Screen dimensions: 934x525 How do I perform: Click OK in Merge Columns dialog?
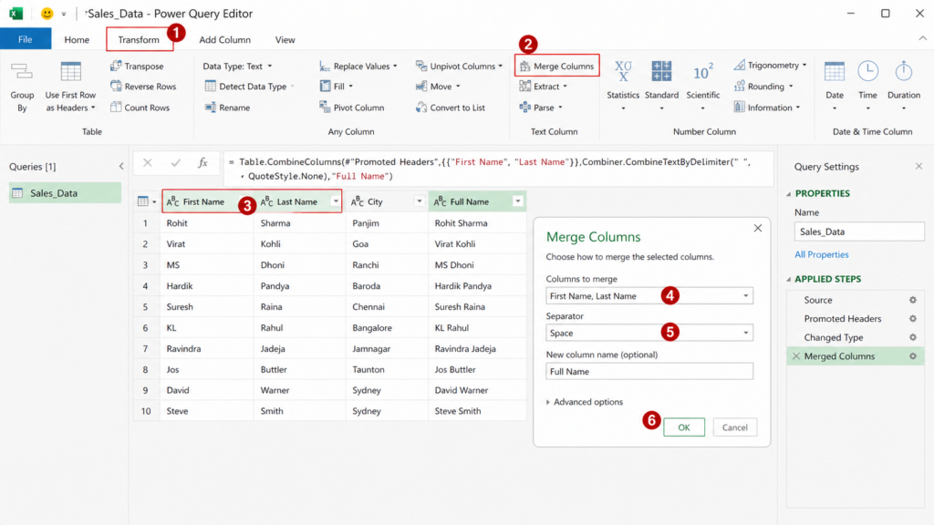(x=684, y=427)
